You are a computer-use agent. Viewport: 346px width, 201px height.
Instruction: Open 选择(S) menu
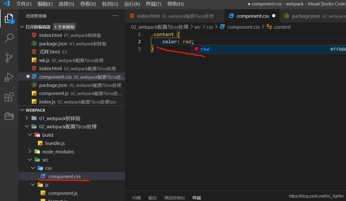pos(66,4)
